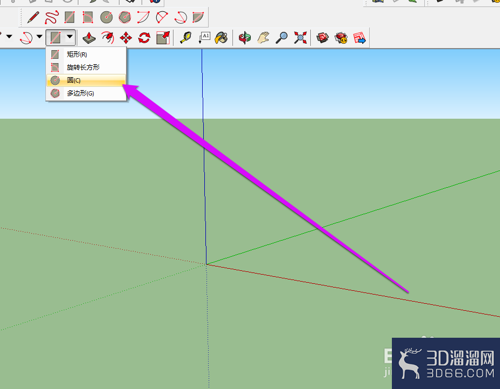
Task: Select the Freehand drawing tool
Action: click(x=51, y=17)
